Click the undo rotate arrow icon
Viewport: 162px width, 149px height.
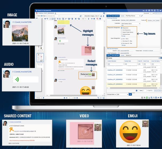(x=47, y=19)
